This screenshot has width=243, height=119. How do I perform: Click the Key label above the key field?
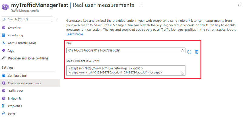click(69, 43)
